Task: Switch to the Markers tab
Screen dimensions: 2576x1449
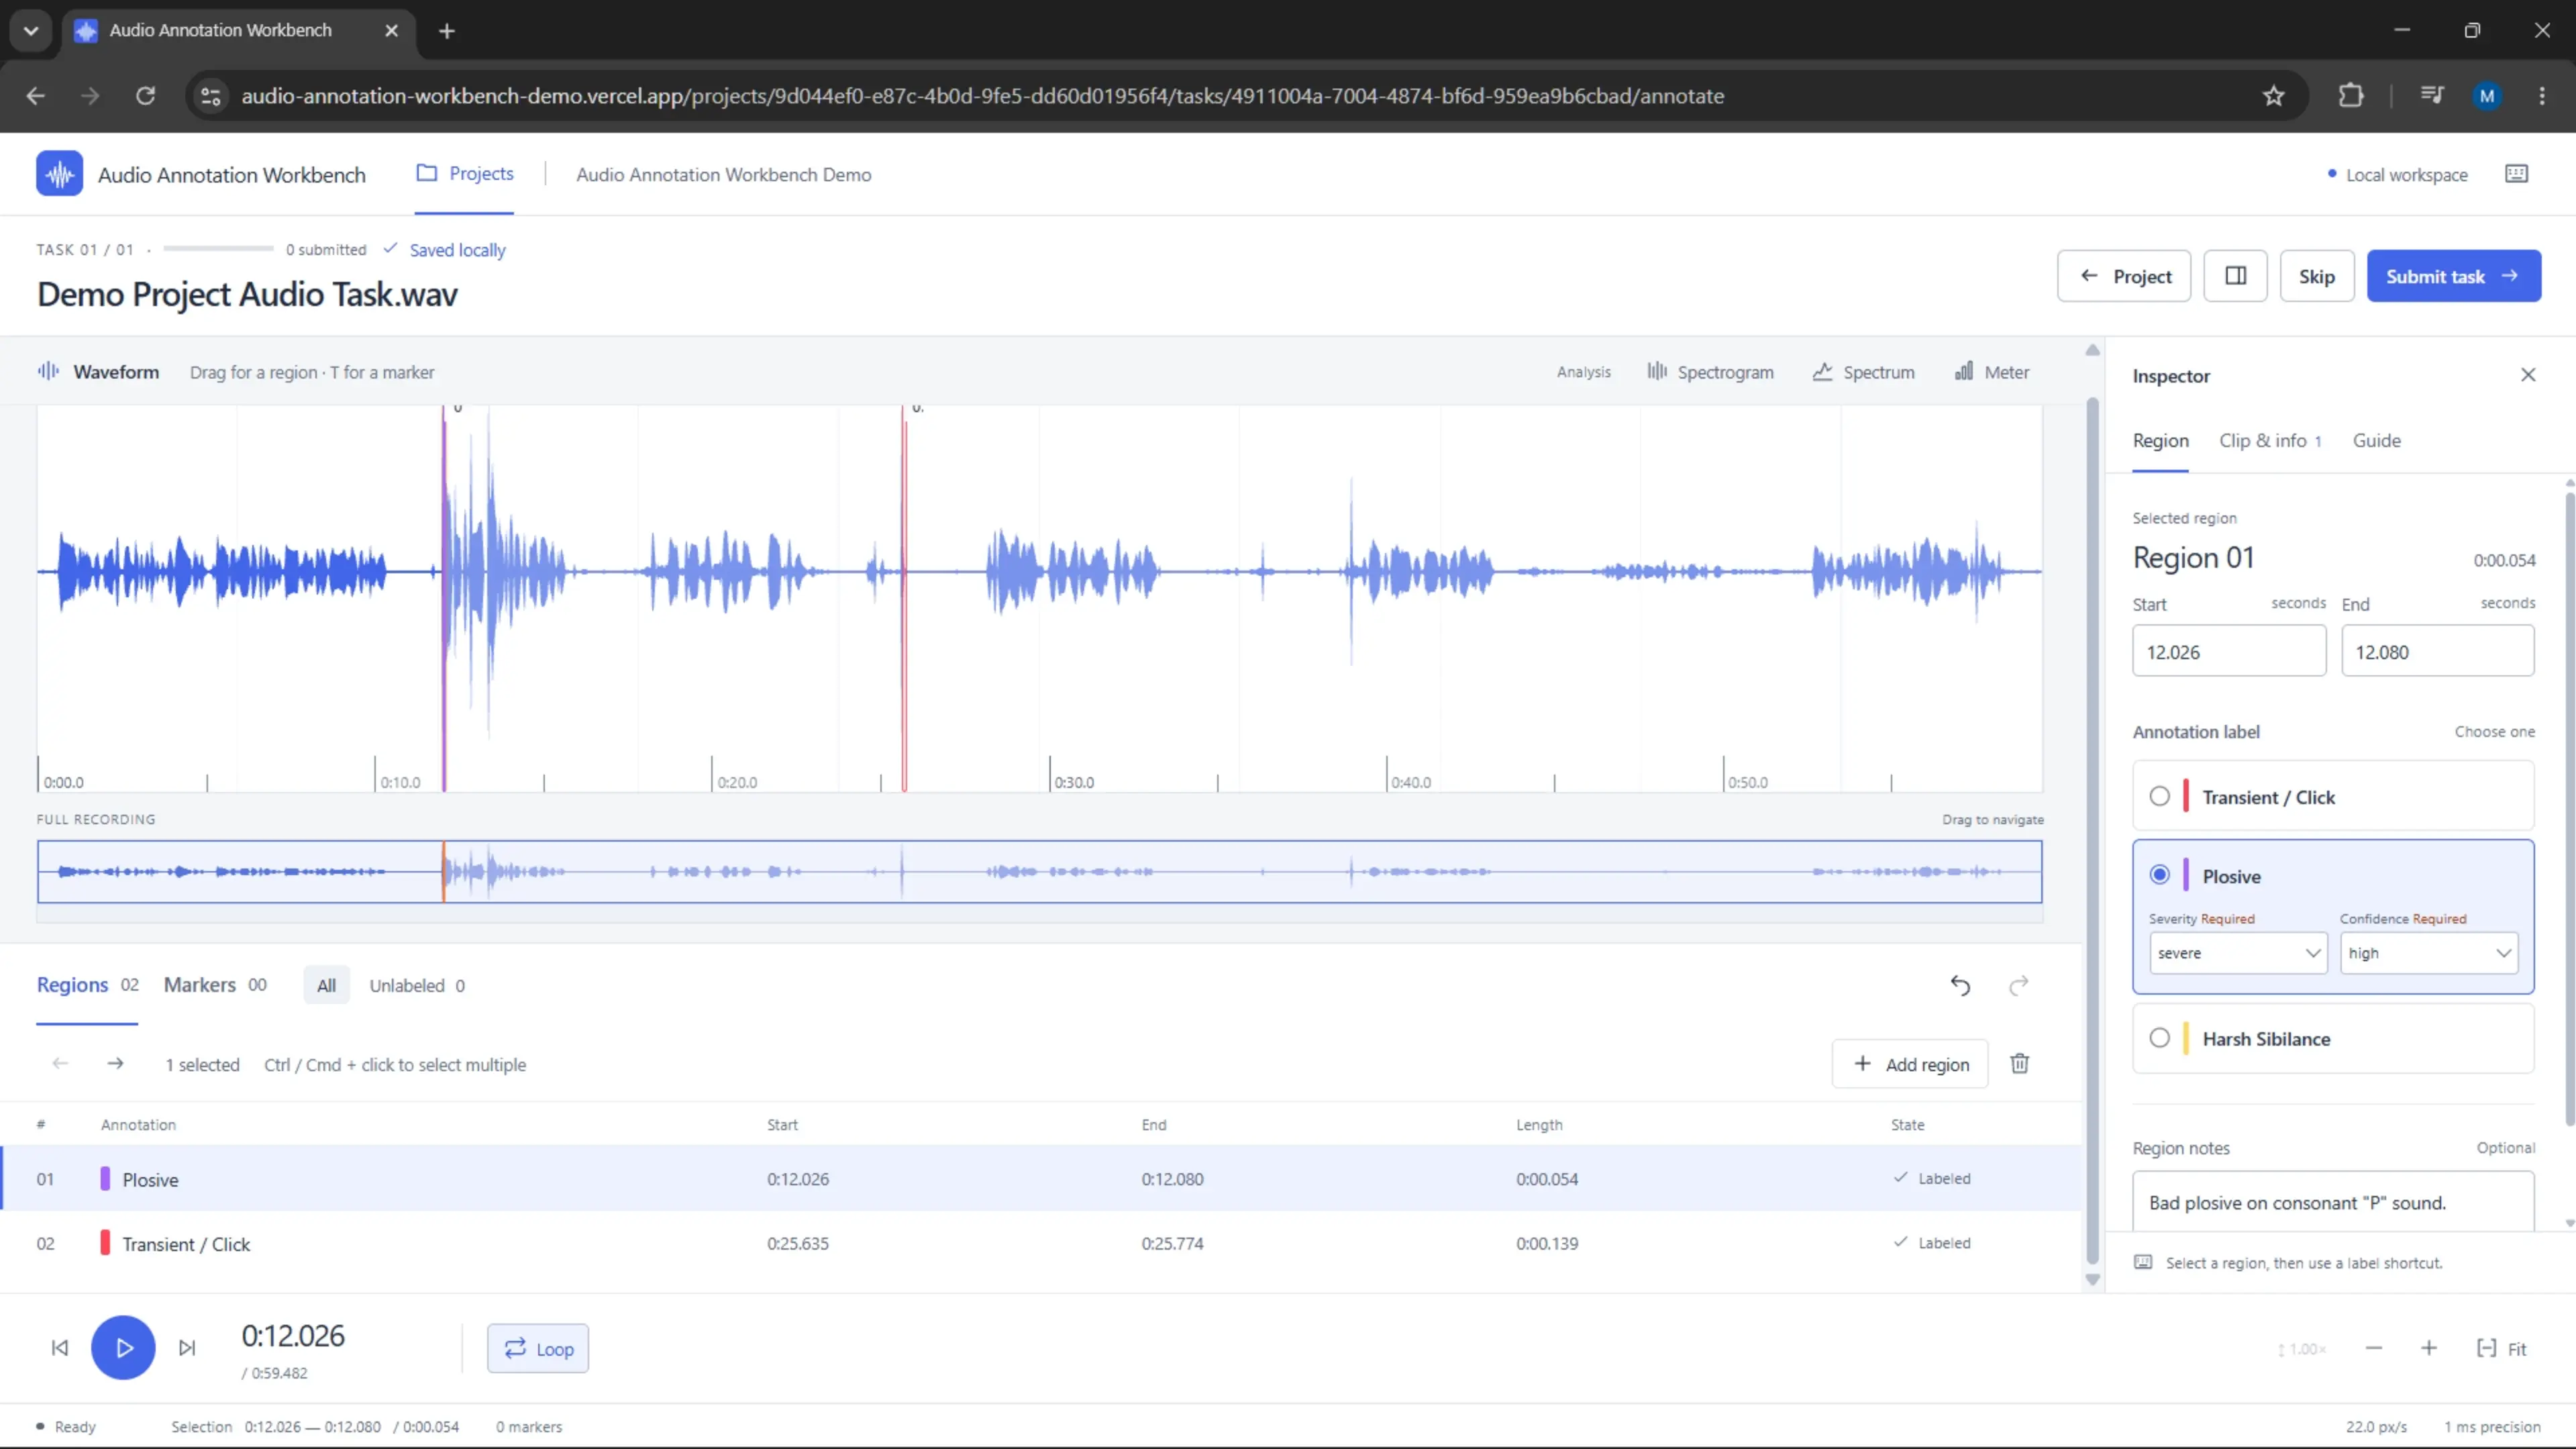Action: click(x=215, y=986)
